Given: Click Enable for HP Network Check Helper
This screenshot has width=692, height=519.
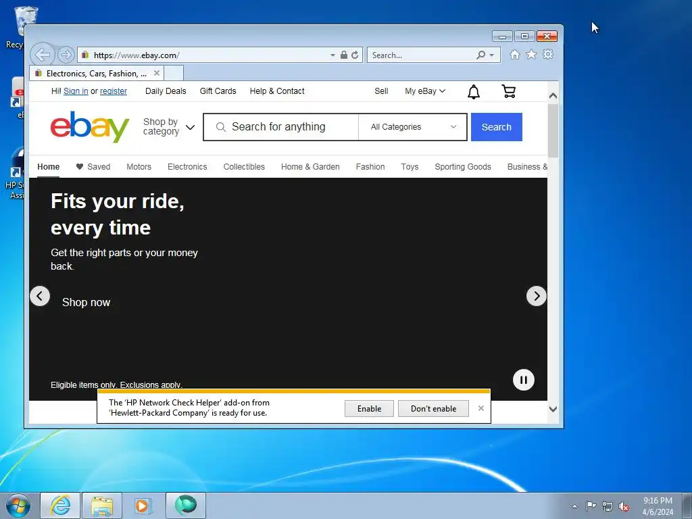Looking at the screenshot, I should (x=370, y=409).
